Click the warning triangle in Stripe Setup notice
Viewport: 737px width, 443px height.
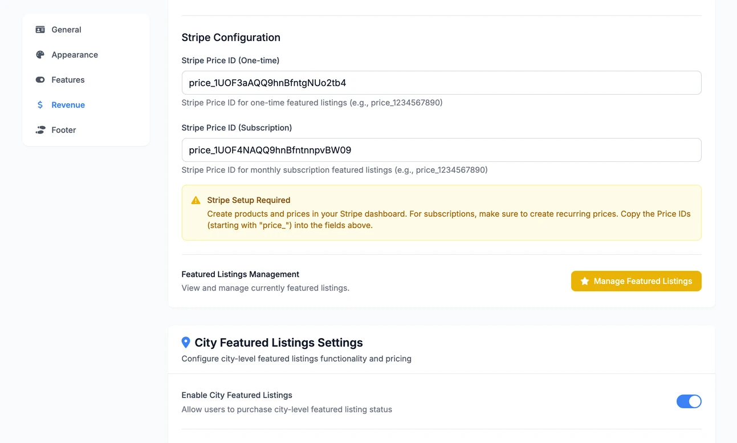(196, 200)
